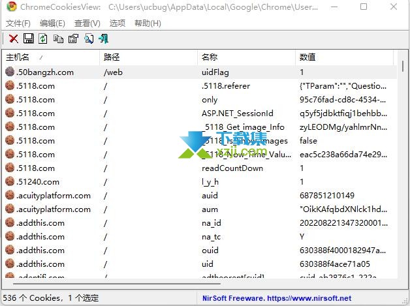Image resolution: width=410 pixels, height=306 pixels.
Task: Open the 查看(V) menu
Action: click(x=87, y=23)
